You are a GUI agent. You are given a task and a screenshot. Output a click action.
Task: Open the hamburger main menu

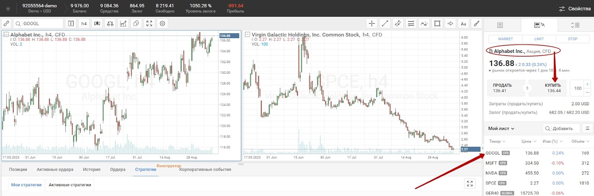[8, 9]
